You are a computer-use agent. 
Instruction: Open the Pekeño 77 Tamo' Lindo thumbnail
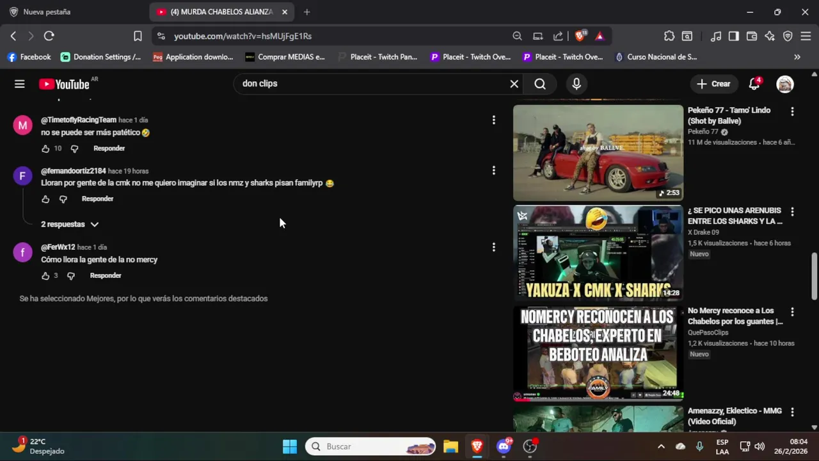pyautogui.click(x=598, y=152)
